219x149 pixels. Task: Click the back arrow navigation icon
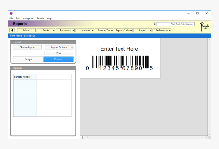[12, 30]
